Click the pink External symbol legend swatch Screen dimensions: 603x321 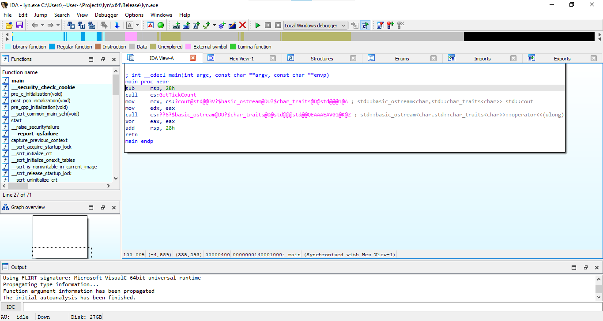click(188, 47)
